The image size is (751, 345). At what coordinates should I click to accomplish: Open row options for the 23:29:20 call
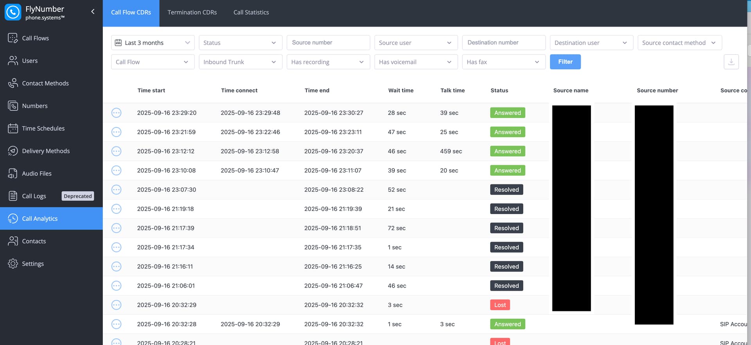116,113
